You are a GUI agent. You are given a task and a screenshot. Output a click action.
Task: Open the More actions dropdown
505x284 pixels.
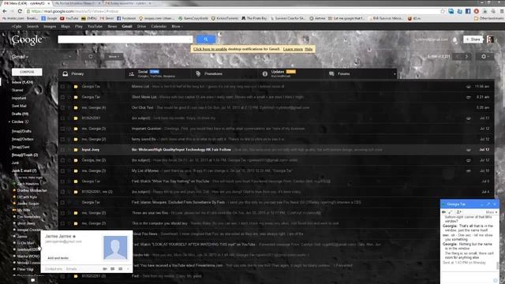pyautogui.click(x=114, y=57)
